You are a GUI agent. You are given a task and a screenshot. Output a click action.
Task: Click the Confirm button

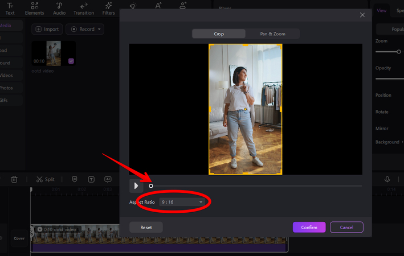click(309, 227)
